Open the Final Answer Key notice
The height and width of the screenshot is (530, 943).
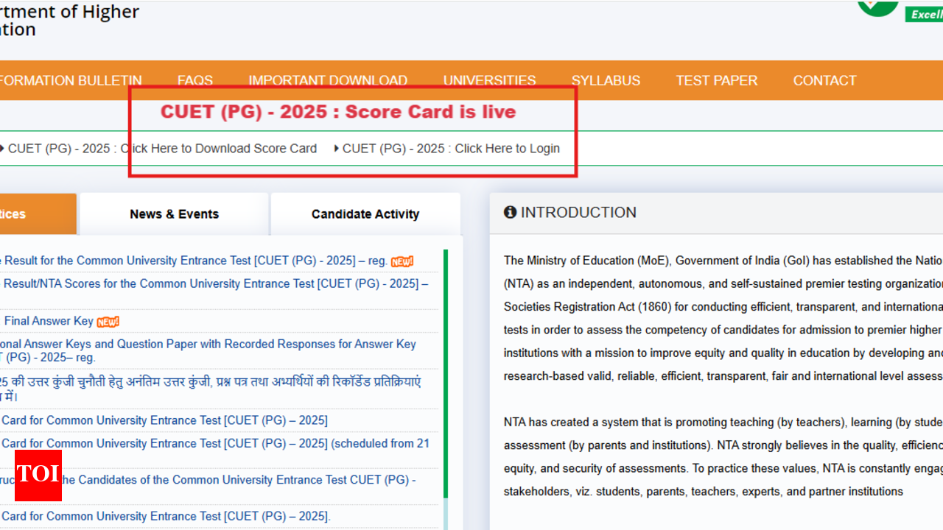(49, 321)
